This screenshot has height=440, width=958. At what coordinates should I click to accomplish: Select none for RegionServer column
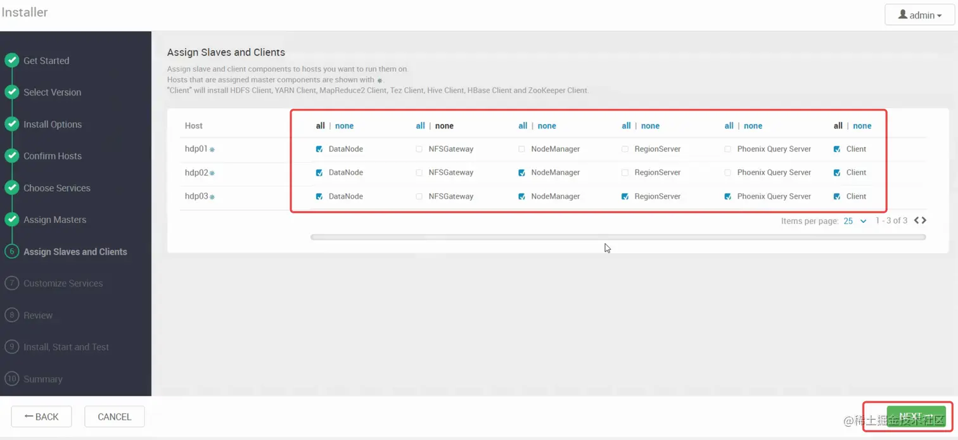click(650, 126)
